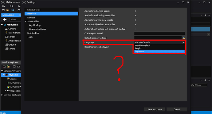This screenshot has width=212, height=114.
Task: Click the Crash report e-mail field
Action: [x=159, y=33]
